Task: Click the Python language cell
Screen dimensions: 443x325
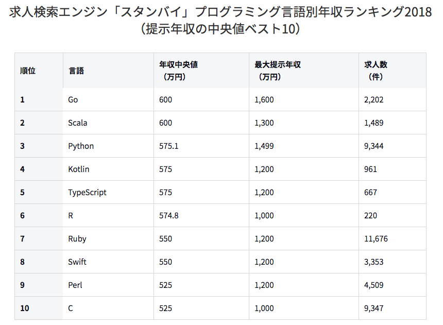Action: (x=81, y=146)
